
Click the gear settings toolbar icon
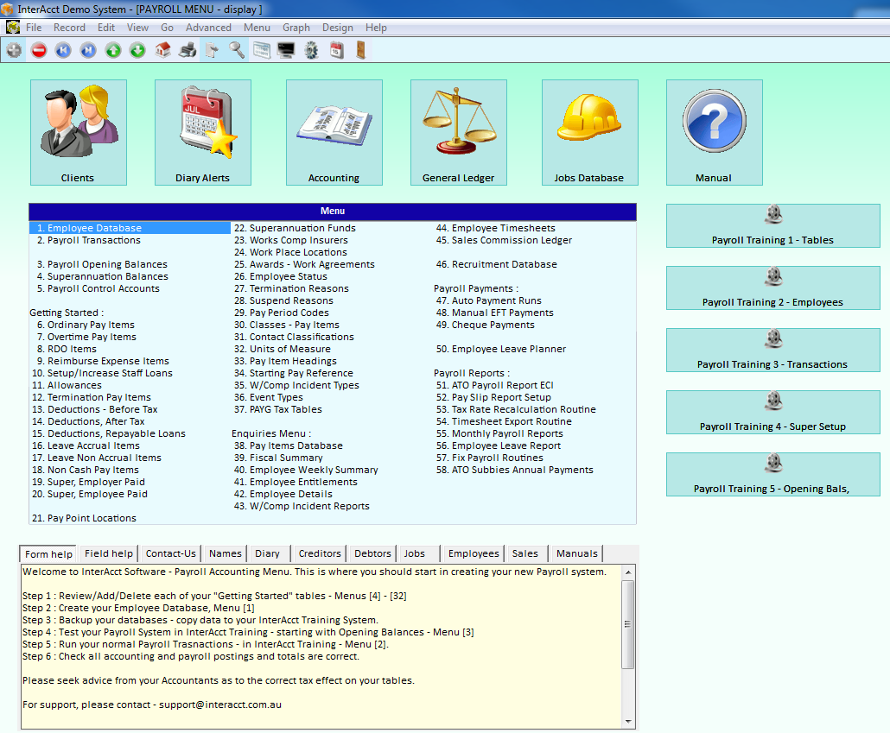tap(311, 50)
